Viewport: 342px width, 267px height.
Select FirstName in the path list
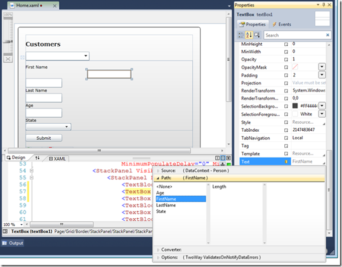(x=181, y=199)
